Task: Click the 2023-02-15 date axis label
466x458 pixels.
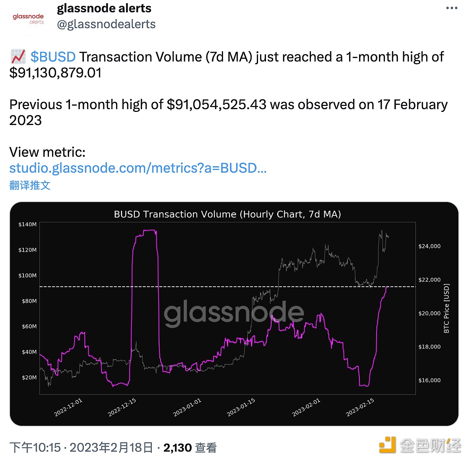Action: tap(360, 408)
